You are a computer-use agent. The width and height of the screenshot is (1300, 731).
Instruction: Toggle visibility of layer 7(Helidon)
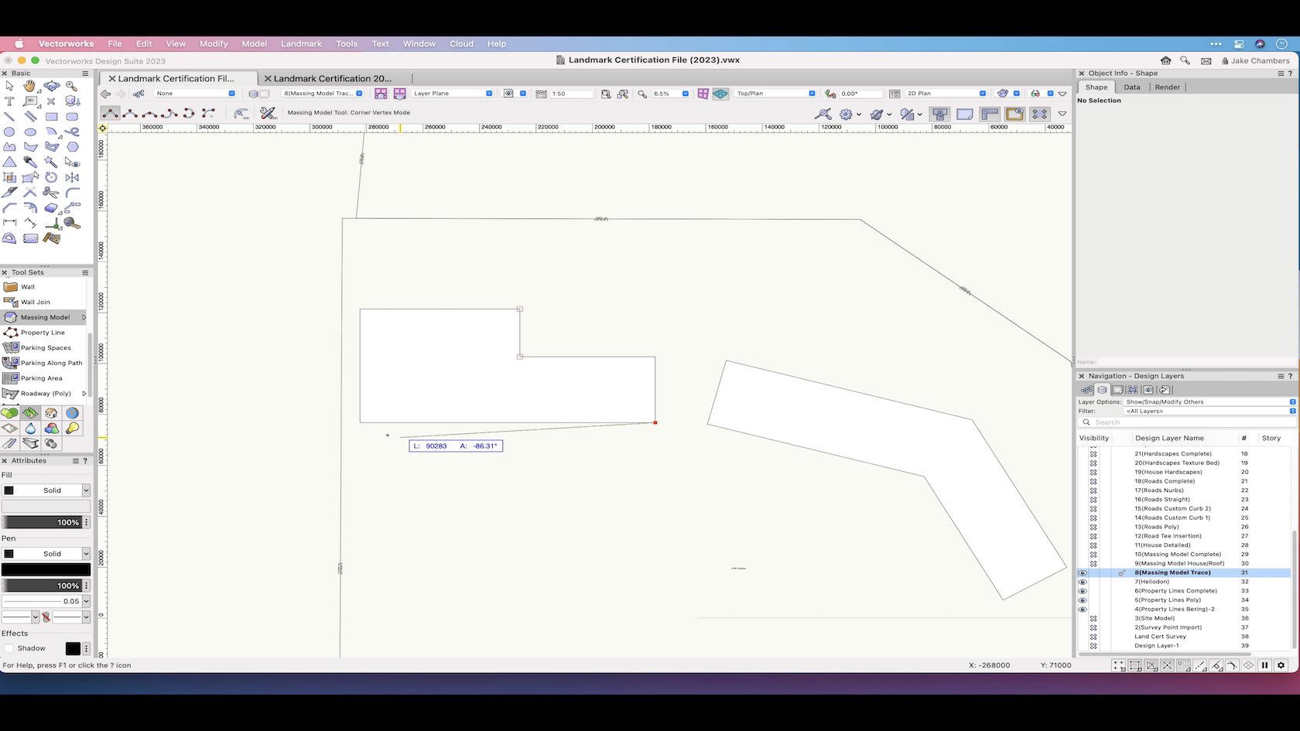tap(1082, 582)
